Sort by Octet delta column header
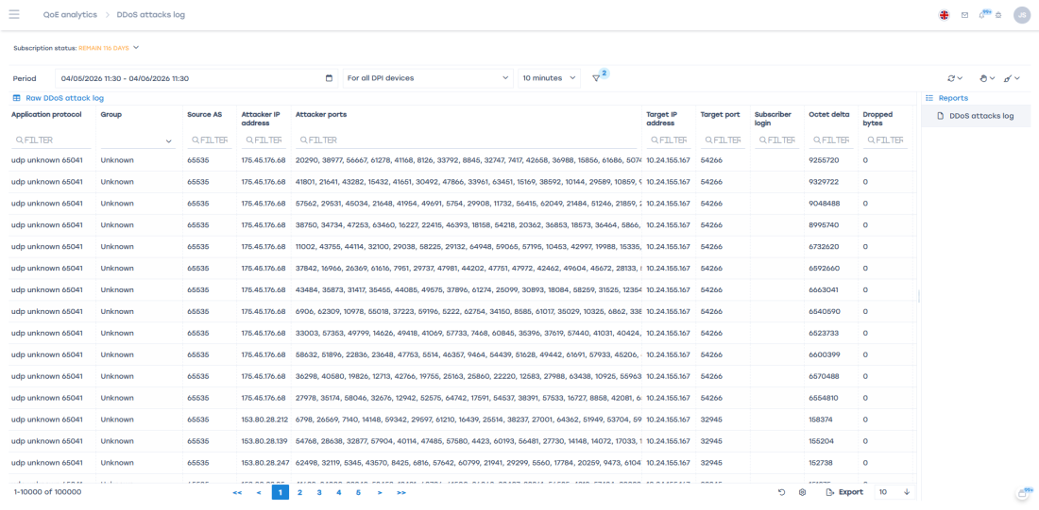 coord(829,114)
